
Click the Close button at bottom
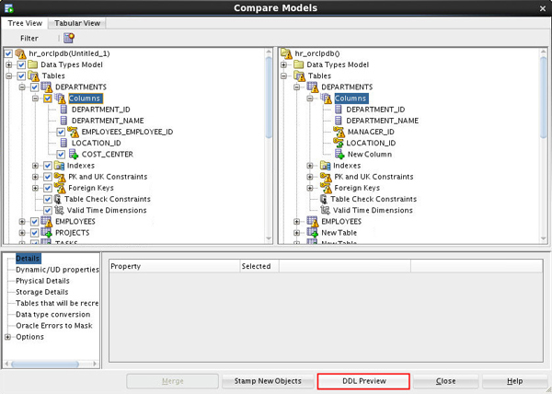pyautogui.click(x=445, y=381)
